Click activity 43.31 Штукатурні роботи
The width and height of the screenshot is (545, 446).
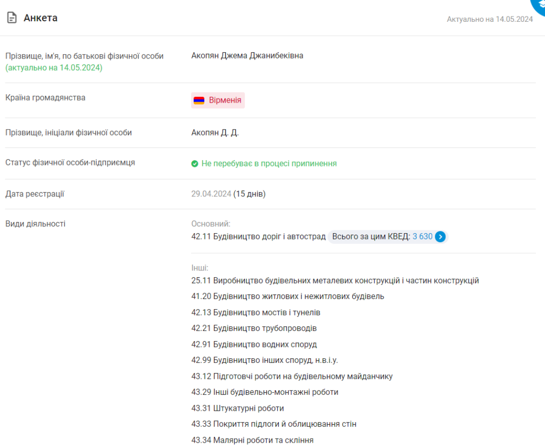237,408
